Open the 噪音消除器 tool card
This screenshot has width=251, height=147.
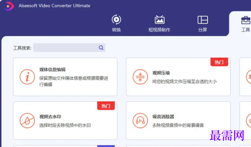pyautogui.click(x=178, y=120)
